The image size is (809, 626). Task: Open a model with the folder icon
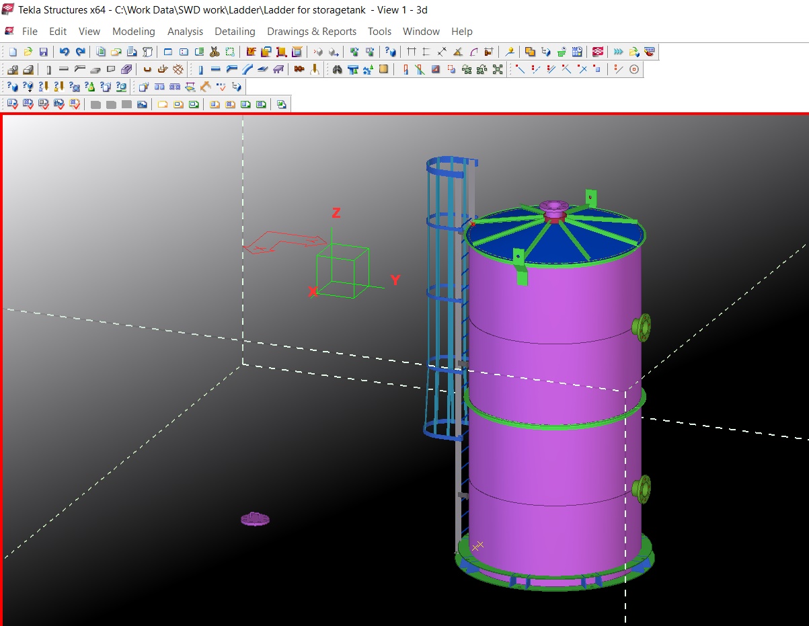[x=28, y=52]
